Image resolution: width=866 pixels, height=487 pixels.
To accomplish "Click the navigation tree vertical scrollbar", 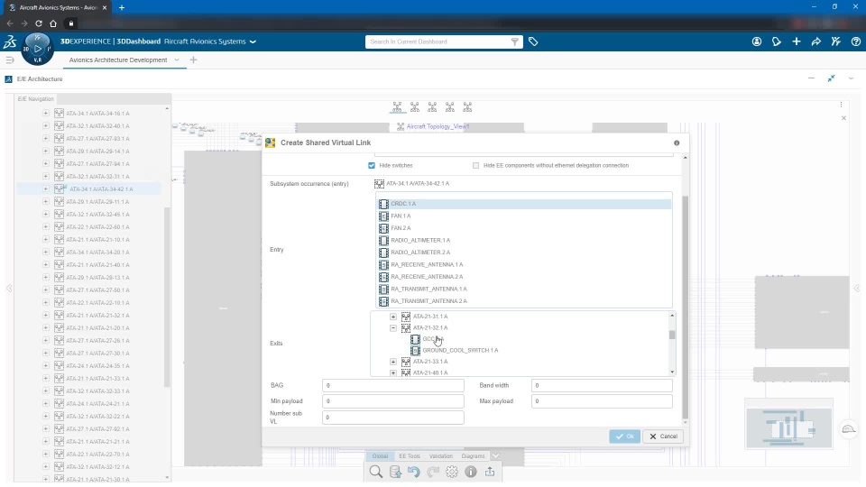I will coord(168,298).
